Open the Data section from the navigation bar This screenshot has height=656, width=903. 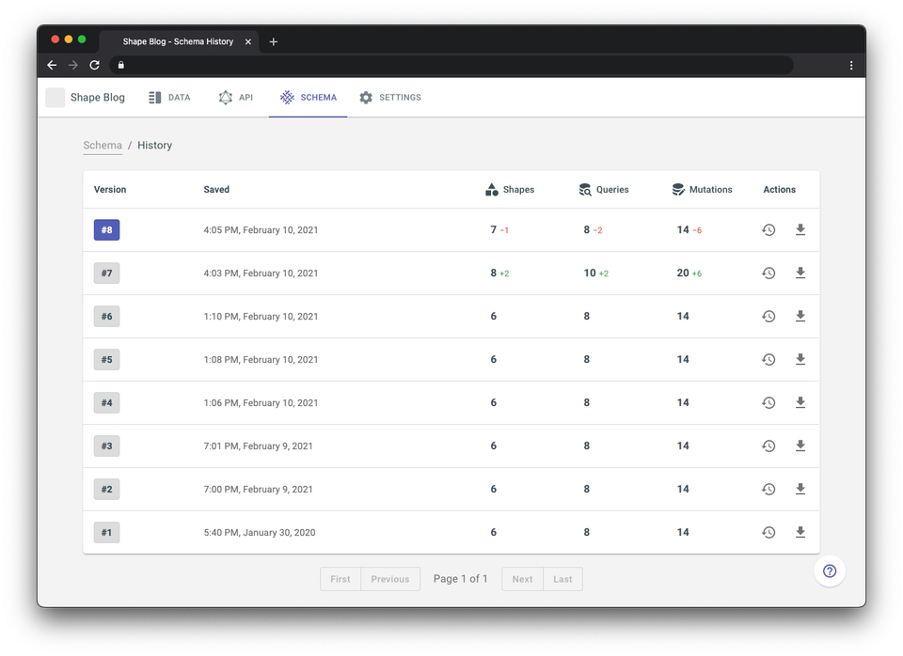pos(169,97)
